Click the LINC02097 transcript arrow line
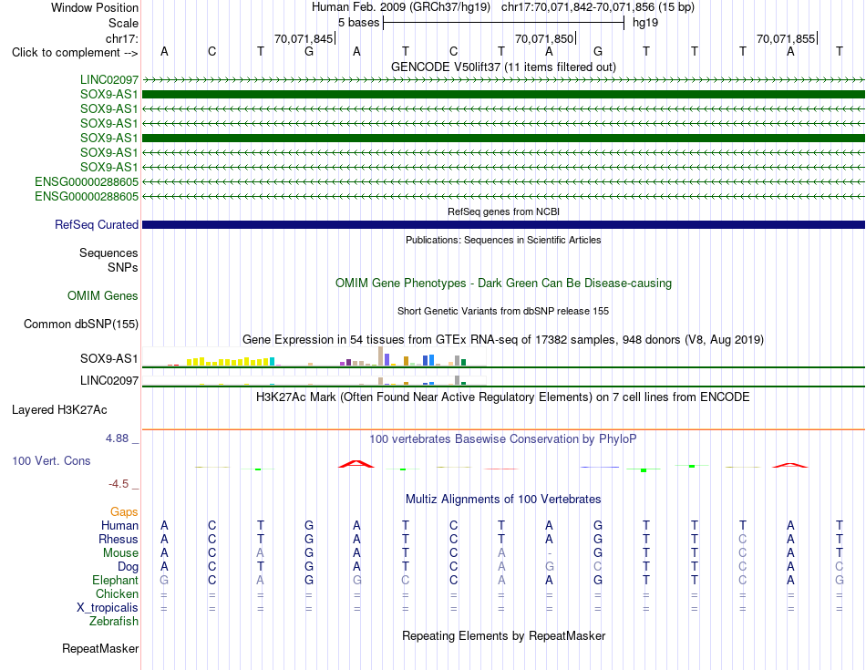The height and width of the screenshot is (670, 866). pyautogui.click(x=503, y=80)
